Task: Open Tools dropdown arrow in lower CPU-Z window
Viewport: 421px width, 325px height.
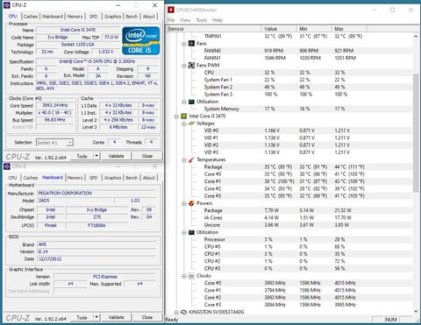Action: click(96, 317)
